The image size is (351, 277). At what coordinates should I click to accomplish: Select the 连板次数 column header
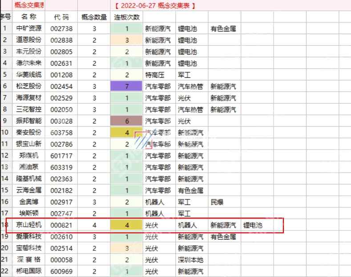point(127,17)
